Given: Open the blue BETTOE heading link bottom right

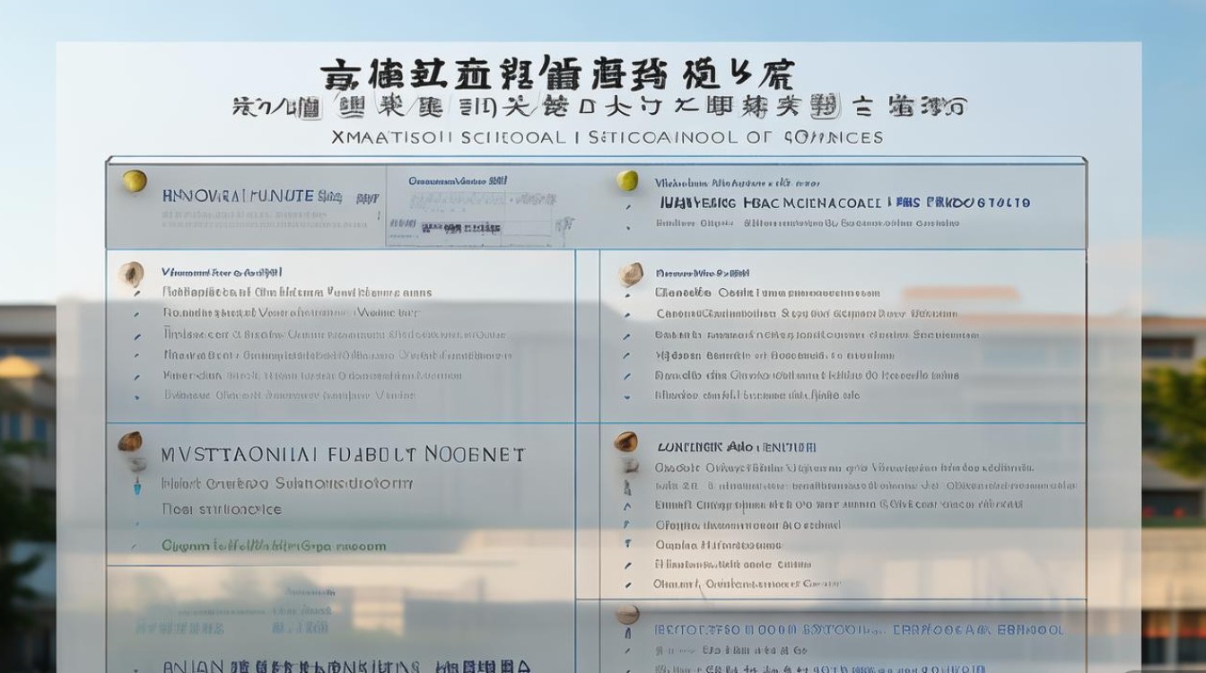Looking at the screenshot, I should [x=860, y=630].
